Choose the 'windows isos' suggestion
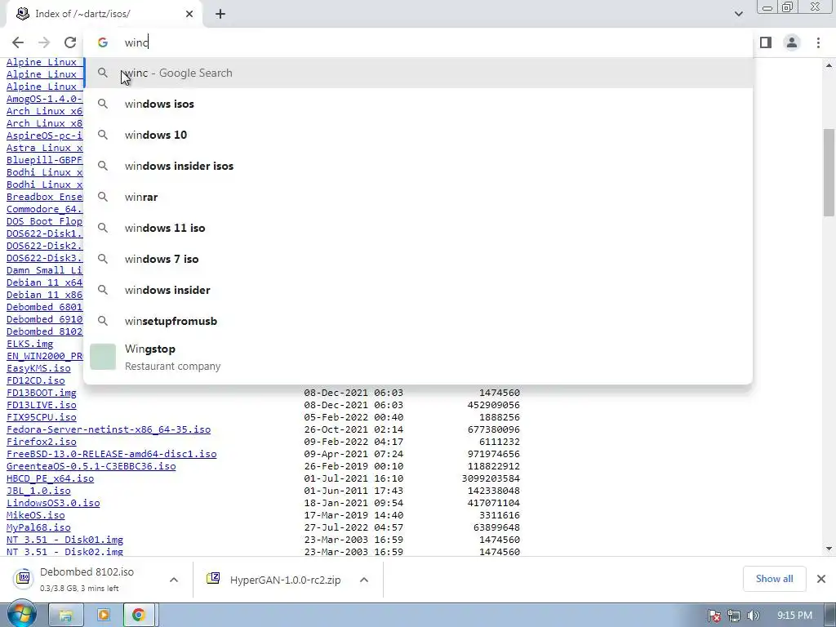The height and width of the screenshot is (627, 836). pyautogui.click(x=418, y=104)
